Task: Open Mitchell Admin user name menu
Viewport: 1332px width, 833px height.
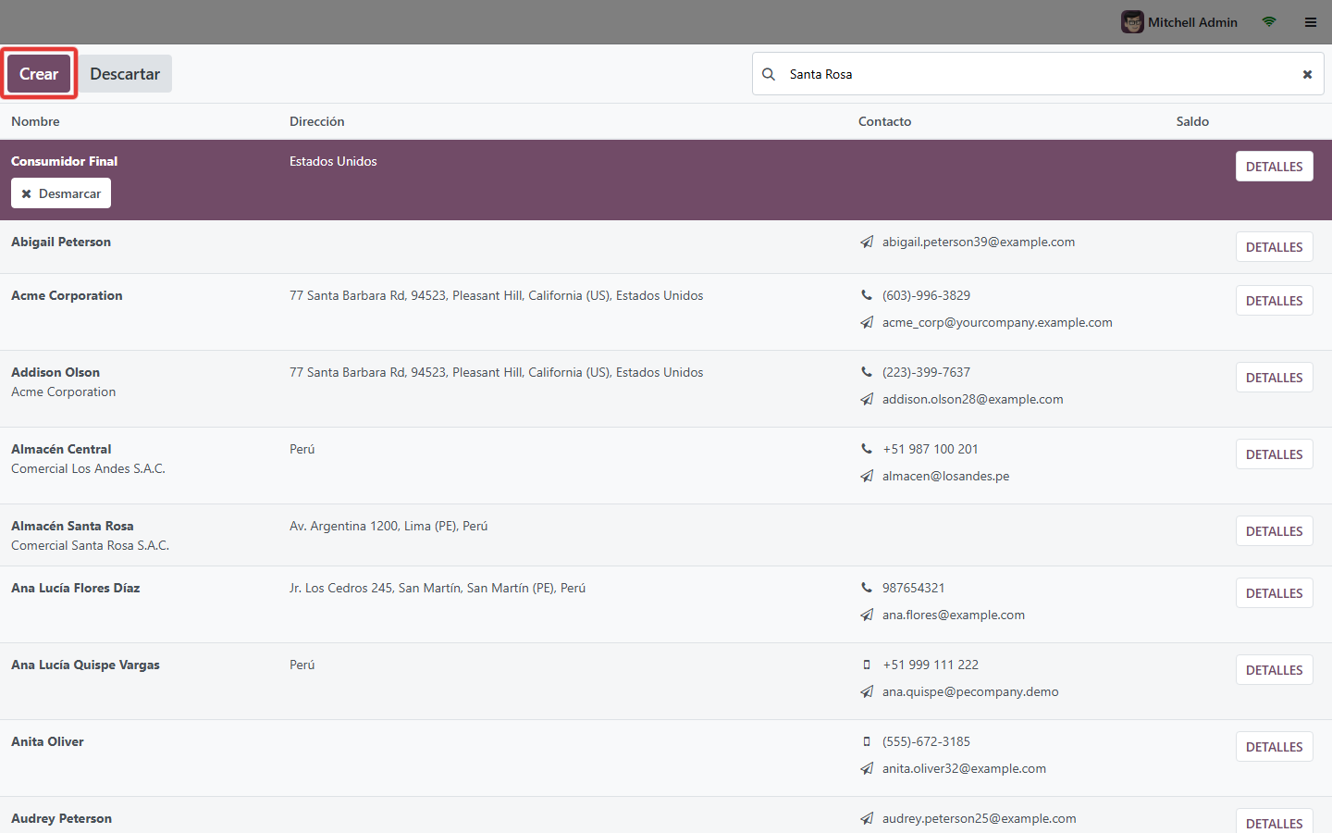Action: click(1192, 22)
